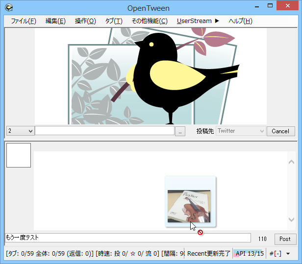Image resolution: width=302 pixels, height=264 pixels.
Task: Click the scroll down arrow in detail pane
Action: (x=291, y=219)
